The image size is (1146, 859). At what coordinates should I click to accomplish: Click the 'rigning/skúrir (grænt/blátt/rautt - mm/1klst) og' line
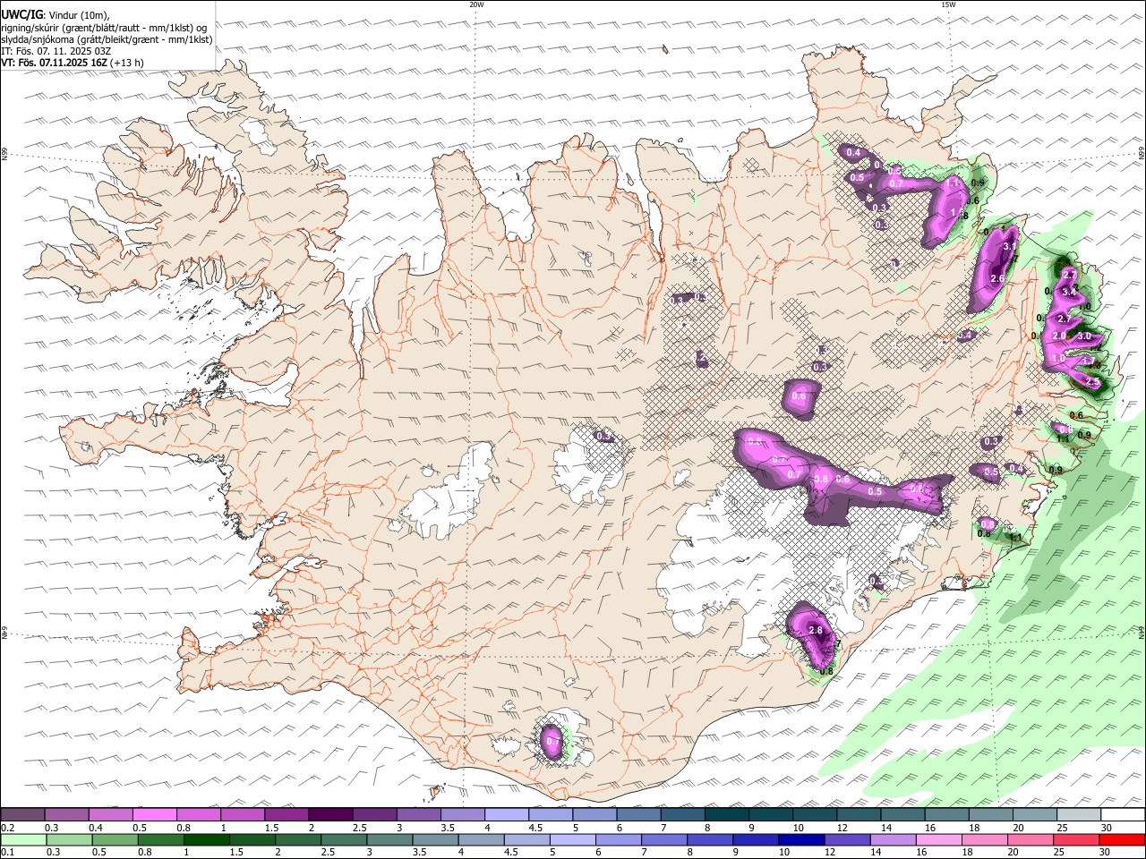click(104, 27)
